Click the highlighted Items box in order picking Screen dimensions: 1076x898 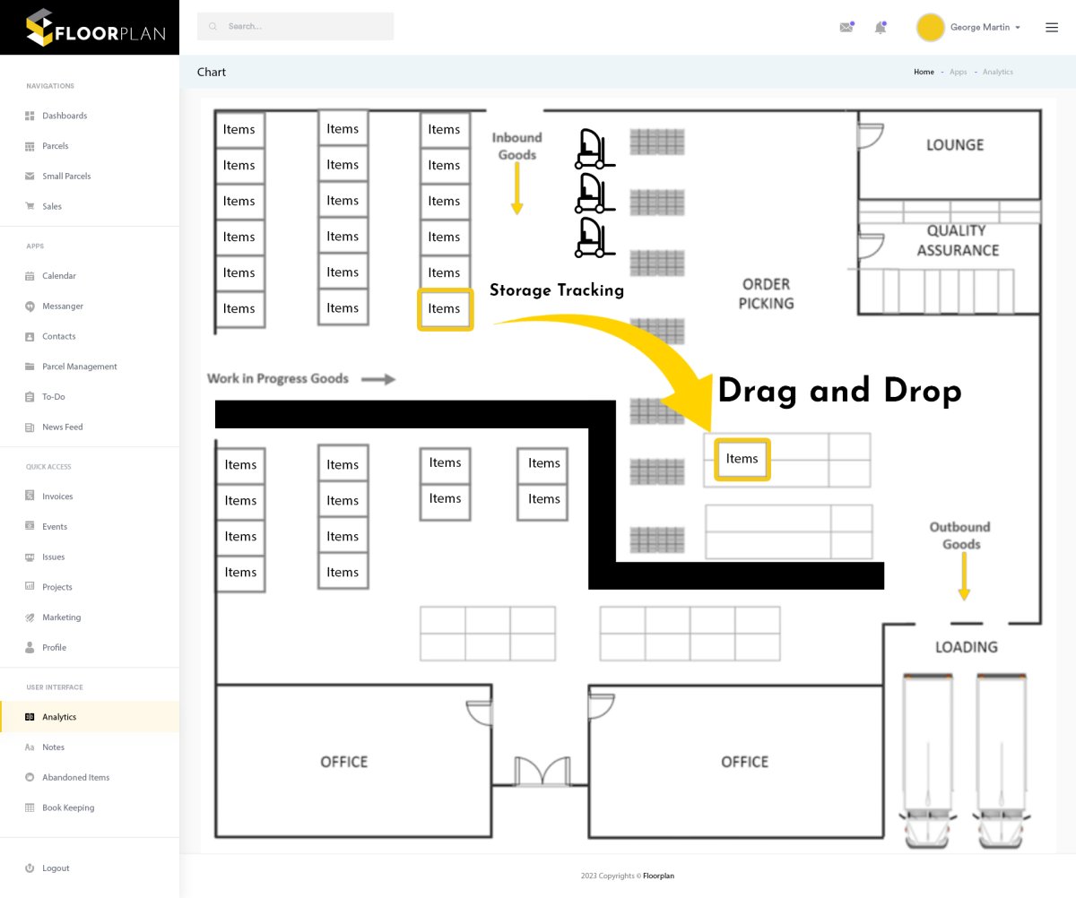click(742, 459)
